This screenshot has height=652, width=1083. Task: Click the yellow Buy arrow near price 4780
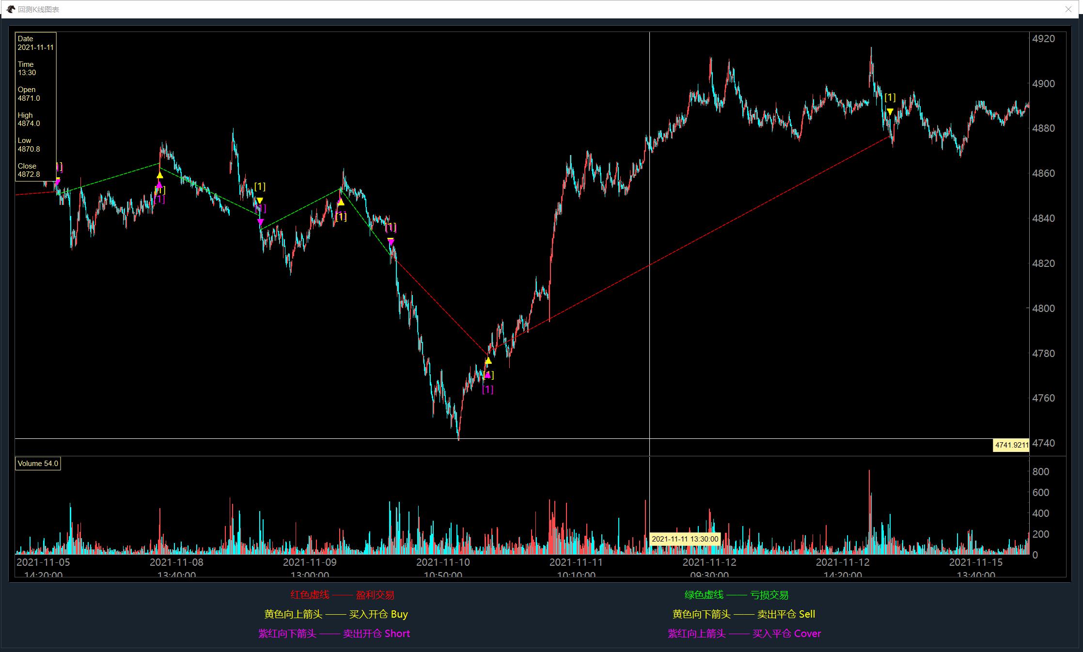[488, 361]
